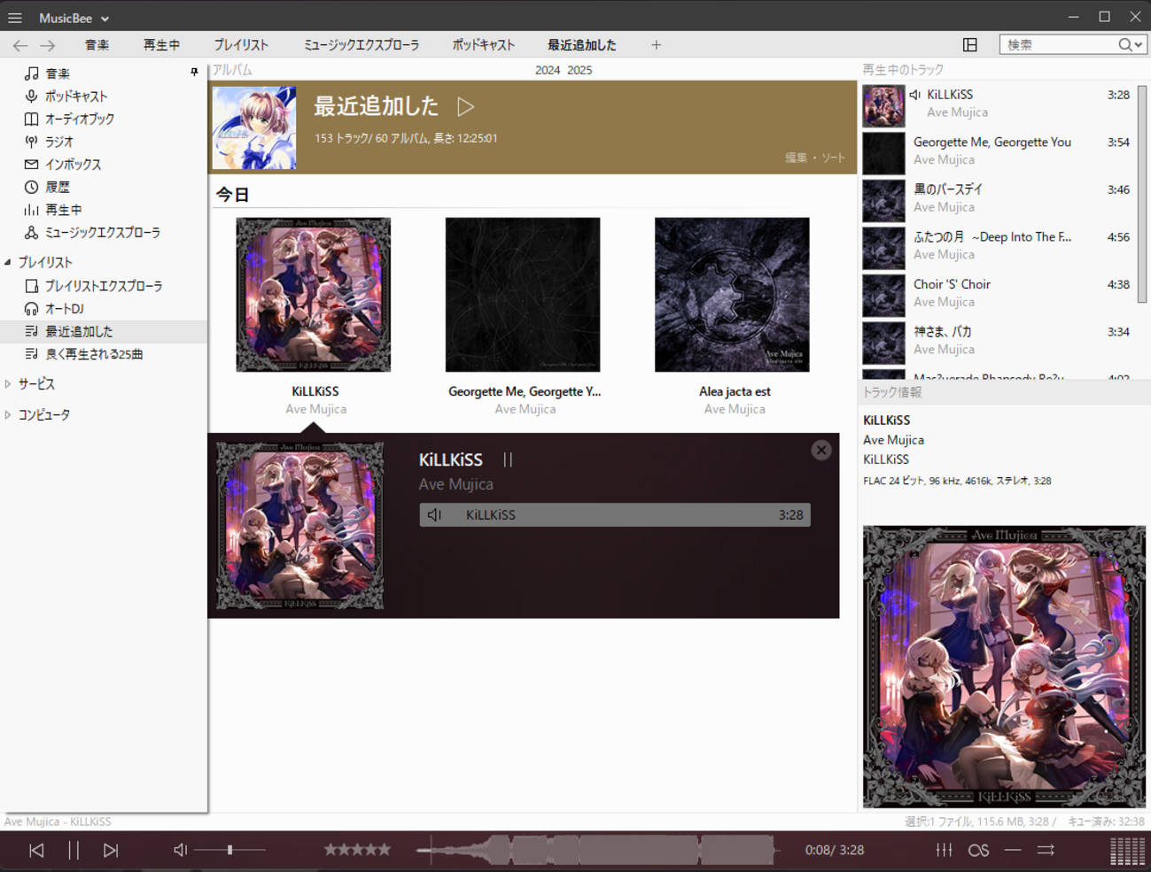Skip to the next track
Screen dimensions: 1151x872
(111, 850)
